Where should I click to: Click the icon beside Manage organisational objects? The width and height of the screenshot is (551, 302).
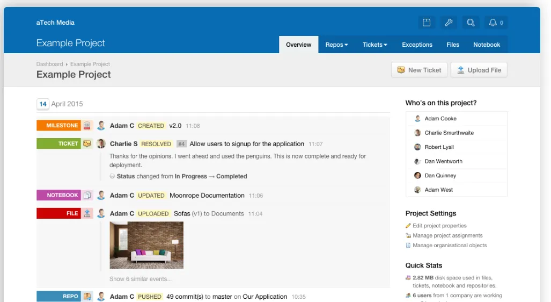coord(408,246)
